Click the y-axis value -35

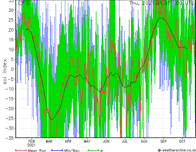pos(10,138)
